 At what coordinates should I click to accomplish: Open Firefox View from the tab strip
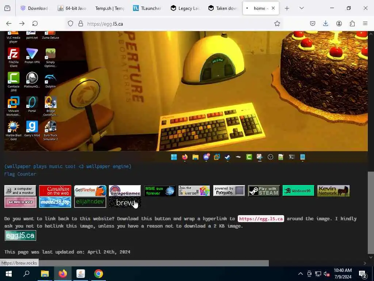tap(7, 8)
